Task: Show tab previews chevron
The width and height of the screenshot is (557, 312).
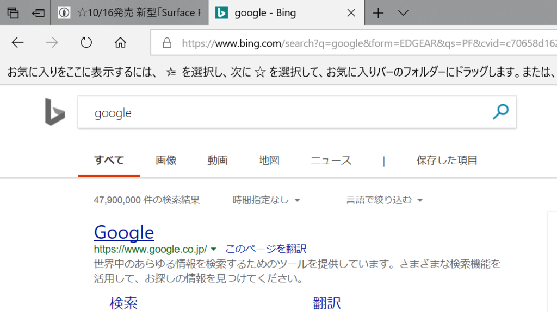Action: [x=403, y=13]
